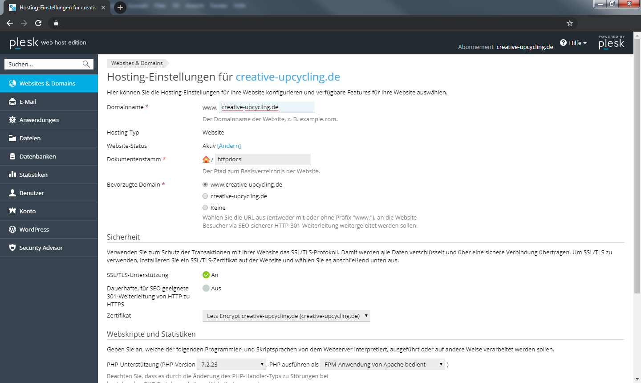641x383 pixels.
Task: Click the Plesk web host edition logo
Action: click(48, 42)
